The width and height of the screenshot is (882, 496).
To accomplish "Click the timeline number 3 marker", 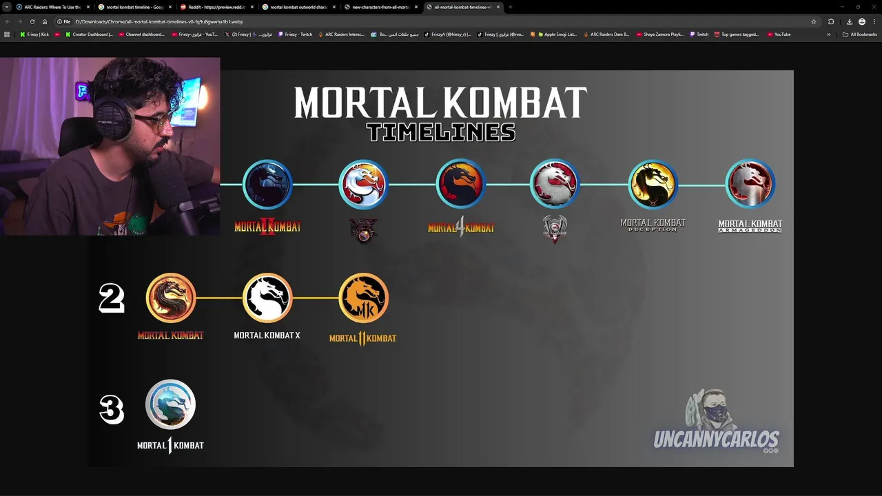I will (x=112, y=409).
